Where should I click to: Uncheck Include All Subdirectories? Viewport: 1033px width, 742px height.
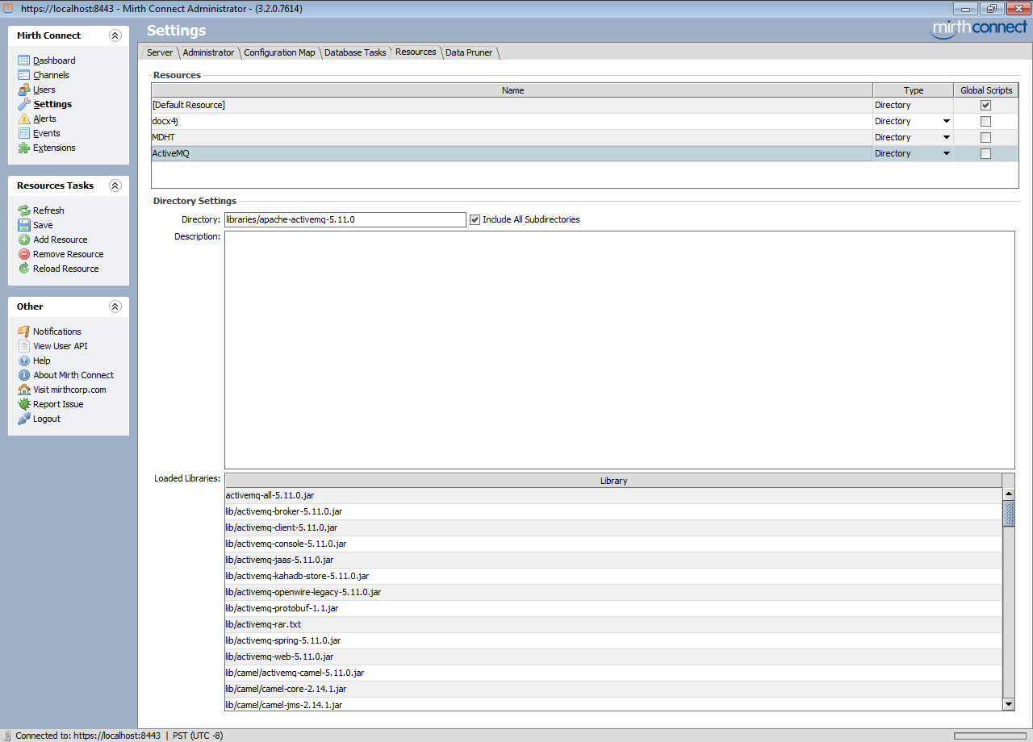pos(475,219)
